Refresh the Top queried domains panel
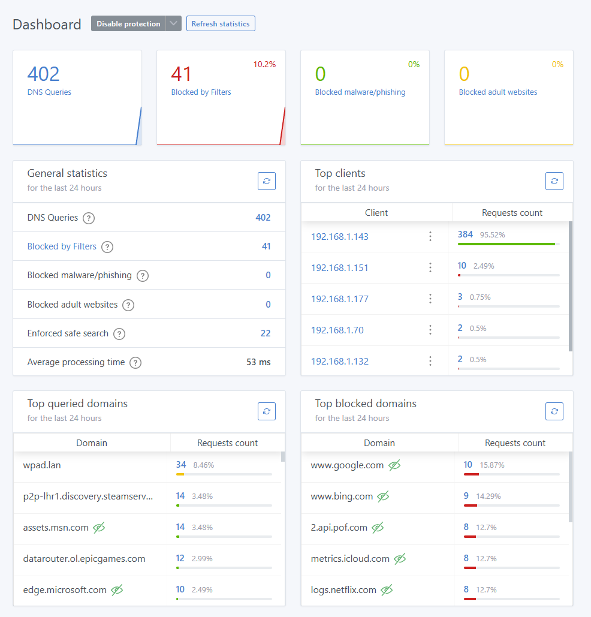This screenshot has width=591, height=617. 267,411
